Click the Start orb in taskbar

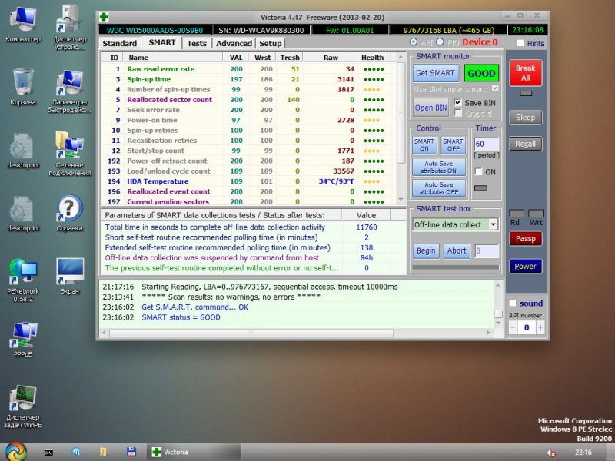coord(15,451)
